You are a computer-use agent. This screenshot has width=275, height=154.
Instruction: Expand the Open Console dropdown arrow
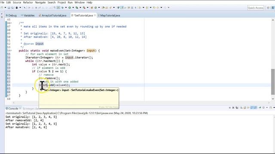point(274,107)
